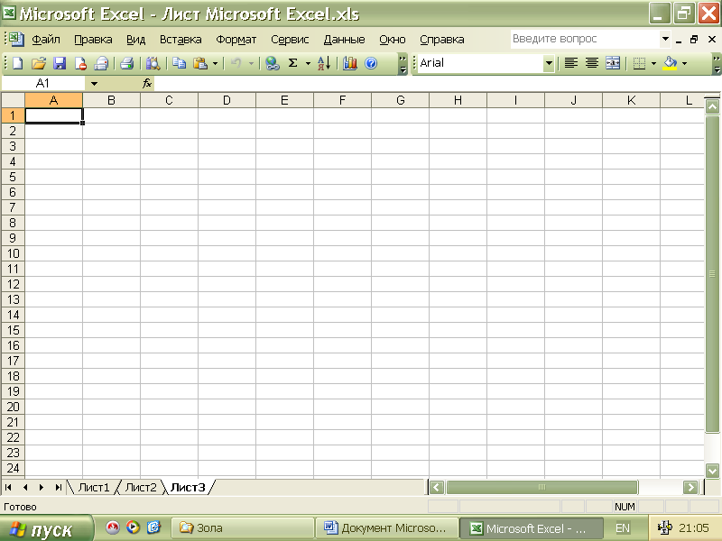
Task: Click the horizontal scrollbar right arrow
Action: tap(690, 487)
